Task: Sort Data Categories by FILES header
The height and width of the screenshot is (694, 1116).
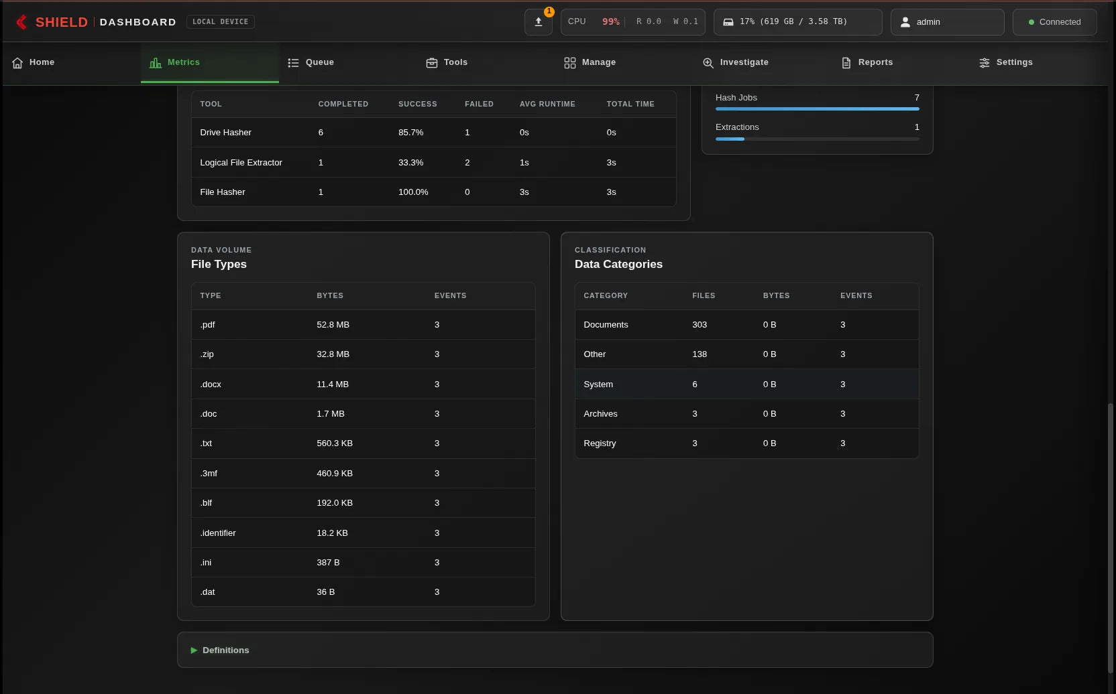Action: click(x=704, y=295)
